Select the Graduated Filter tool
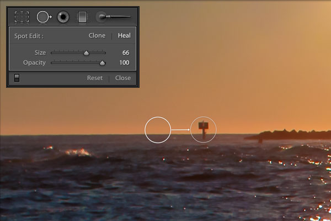 82,17
